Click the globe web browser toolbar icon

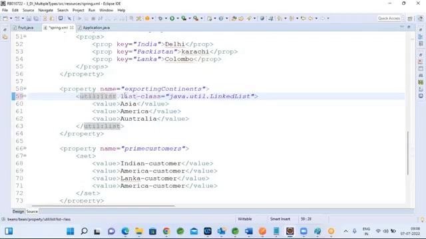pyautogui.click(x=262, y=19)
